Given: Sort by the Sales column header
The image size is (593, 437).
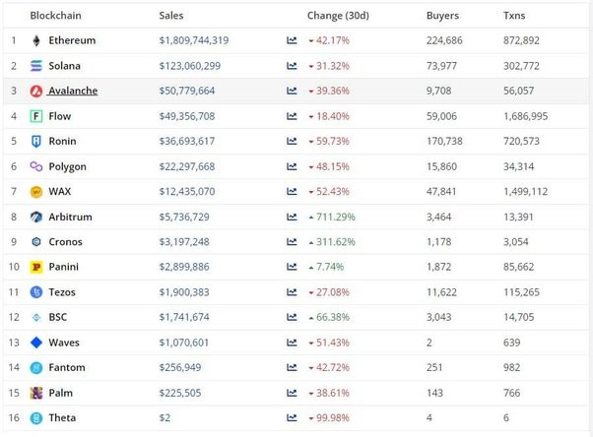Looking at the screenshot, I should pos(171,16).
